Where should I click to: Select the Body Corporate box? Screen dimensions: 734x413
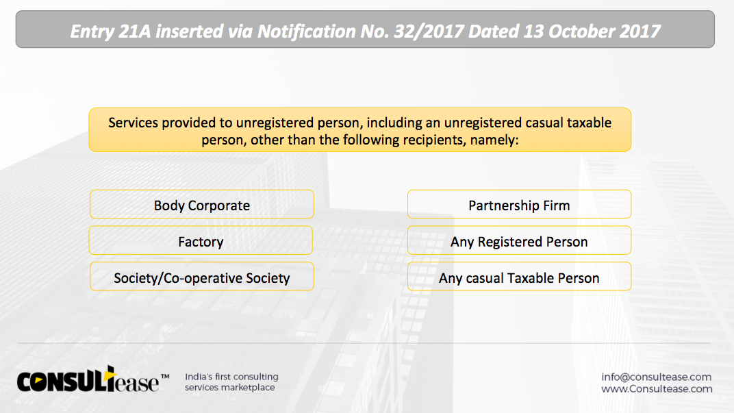202,204
